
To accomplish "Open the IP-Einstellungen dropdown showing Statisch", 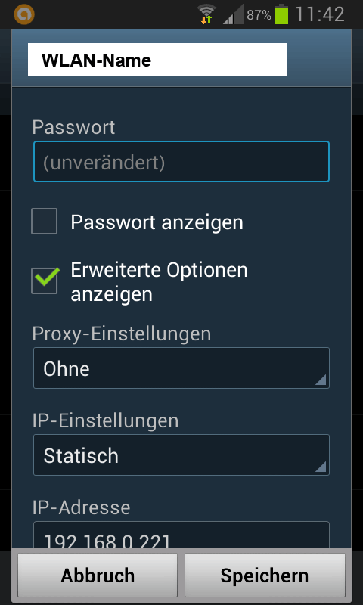I will click(x=181, y=455).
